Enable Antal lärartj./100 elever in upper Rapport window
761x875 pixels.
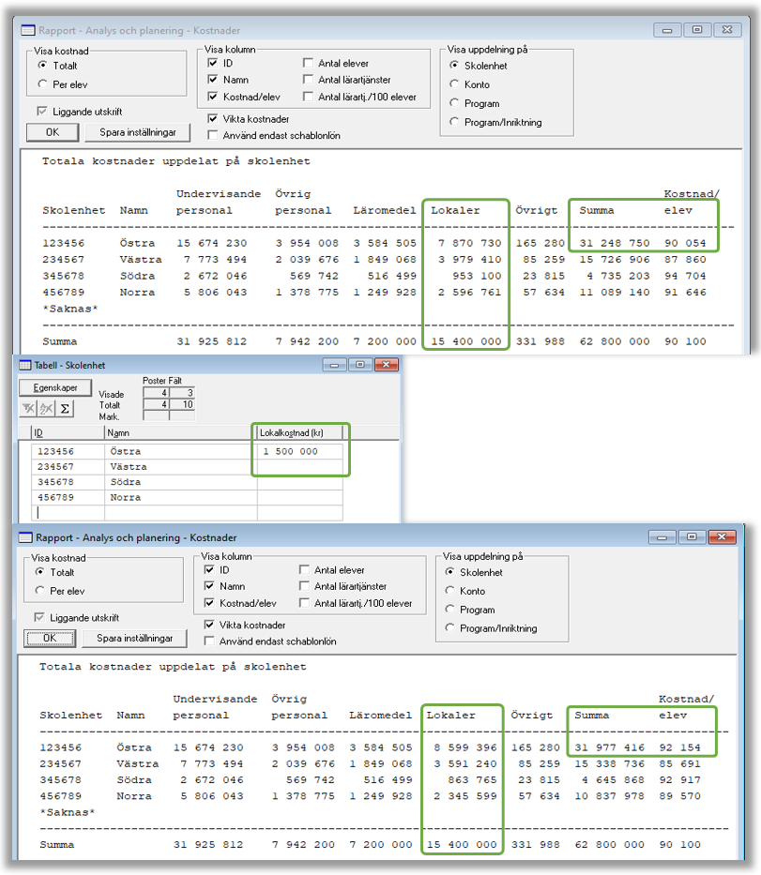[308, 97]
